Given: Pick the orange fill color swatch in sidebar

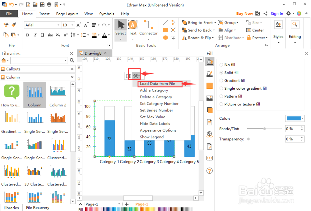Looking at the screenshot, I should click(x=209, y=86).
